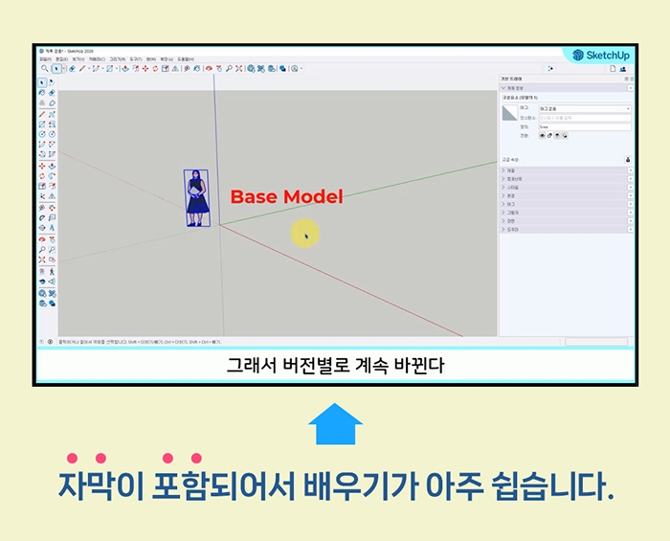Image resolution: width=670 pixels, height=541 pixels.
Task: Choose Push/Pull on the top toolbar
Action: pyautogui.click(x=125, y=68)
